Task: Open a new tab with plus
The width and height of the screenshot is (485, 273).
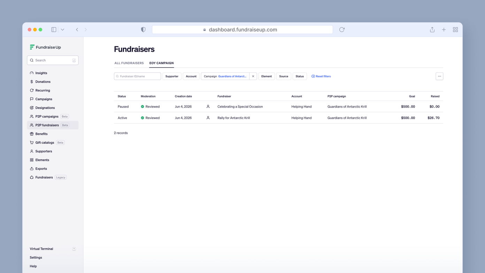Action: click(444, 30)
